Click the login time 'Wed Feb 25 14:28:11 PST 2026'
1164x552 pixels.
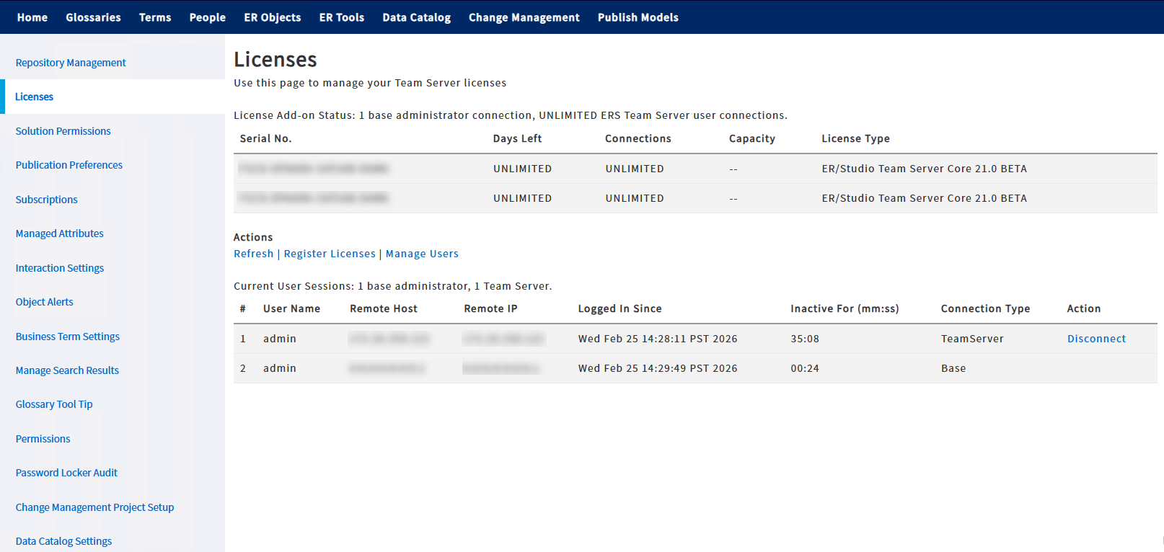[x=658, y=339]
